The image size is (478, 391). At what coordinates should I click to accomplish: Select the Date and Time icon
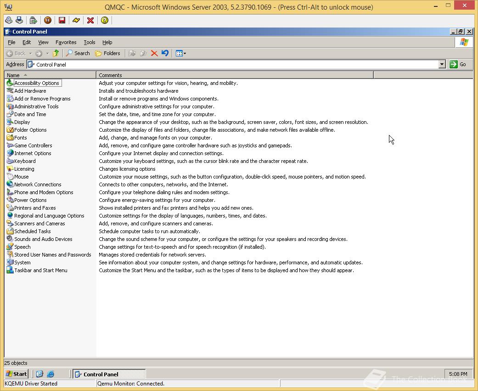click(10, 114)
